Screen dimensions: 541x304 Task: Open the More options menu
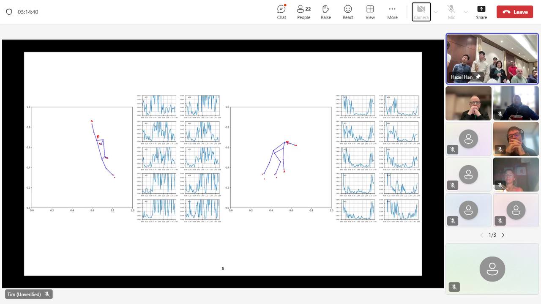coord(392,12)
